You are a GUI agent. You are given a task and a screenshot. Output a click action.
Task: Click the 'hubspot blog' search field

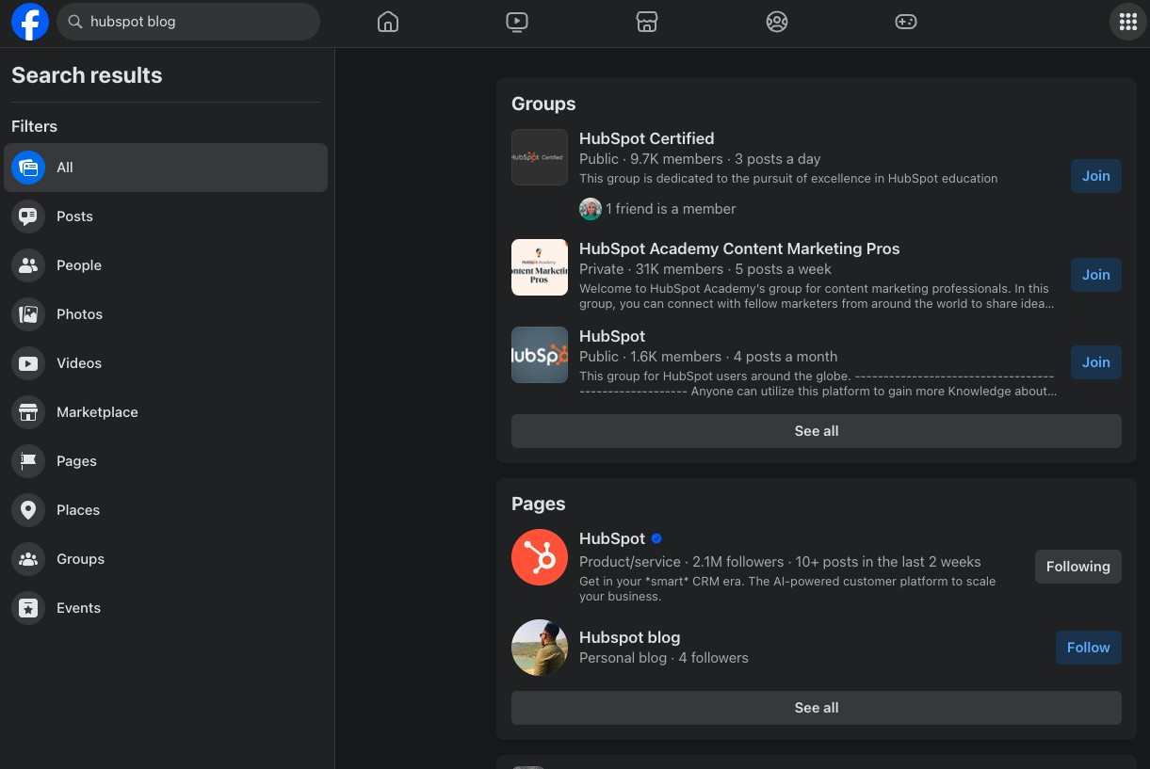(x=188, y=22)
